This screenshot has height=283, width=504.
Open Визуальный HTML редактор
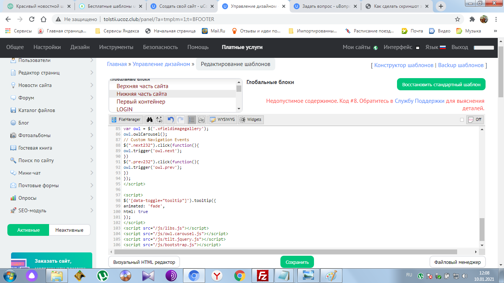[x=144, y=262]
